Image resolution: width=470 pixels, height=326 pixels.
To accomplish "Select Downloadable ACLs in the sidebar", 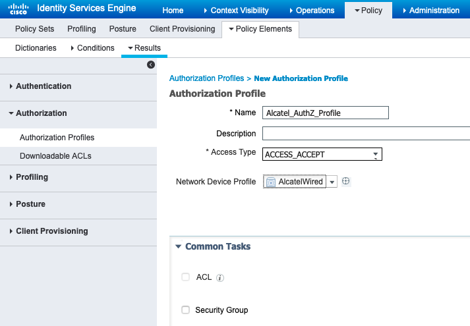I will click(x=55, y=156).
